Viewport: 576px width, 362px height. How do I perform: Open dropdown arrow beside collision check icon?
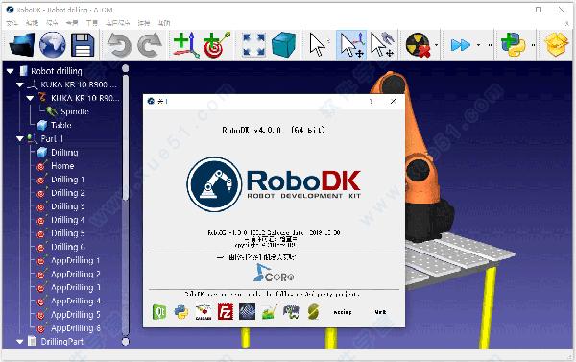pos(436,45)
